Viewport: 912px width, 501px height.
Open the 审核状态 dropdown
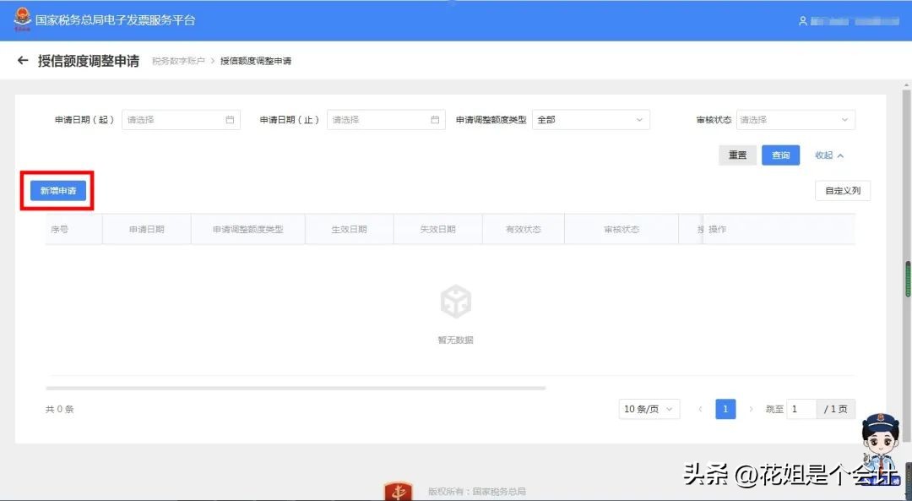tap(795, 119)
